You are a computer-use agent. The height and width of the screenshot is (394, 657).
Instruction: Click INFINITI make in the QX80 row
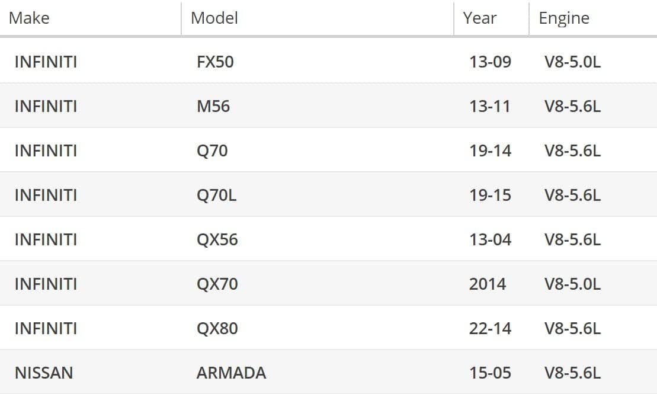pos(46,328)
